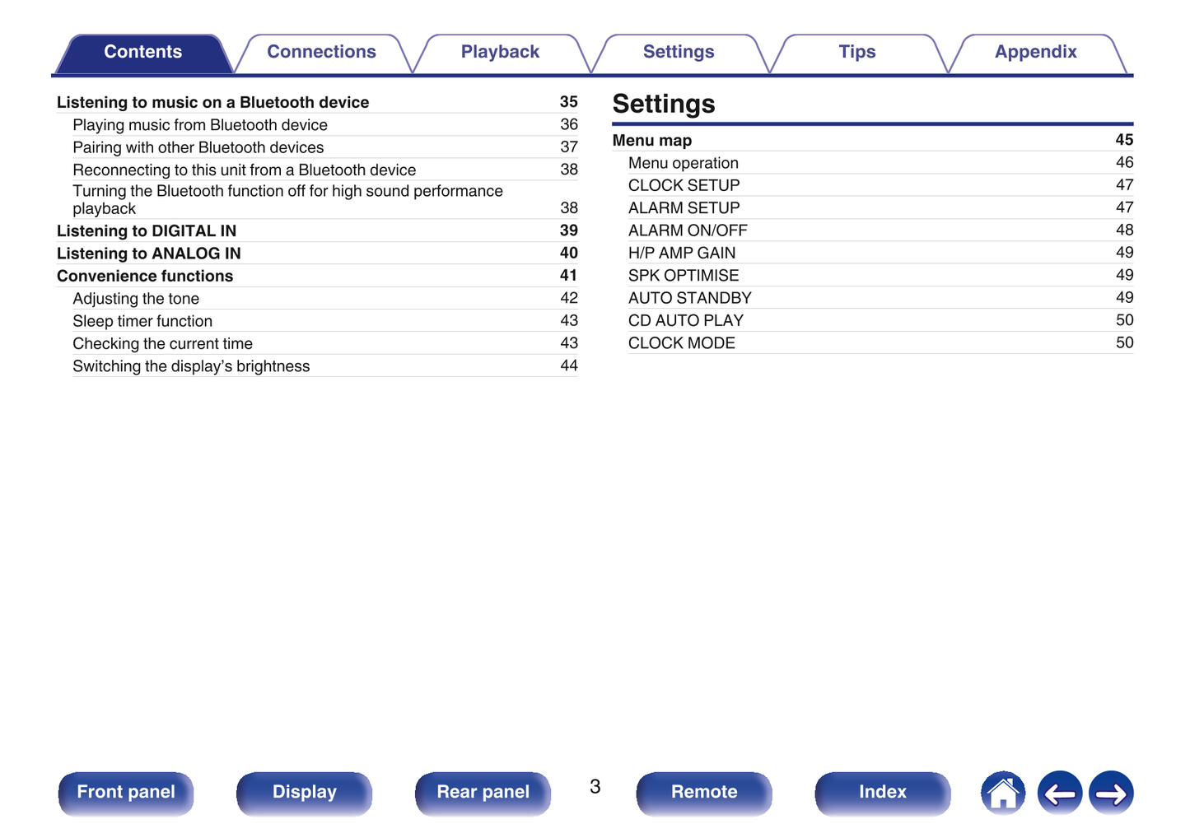Open the Tips tab
Screen dimensions: 1190x838
(856, 52)
